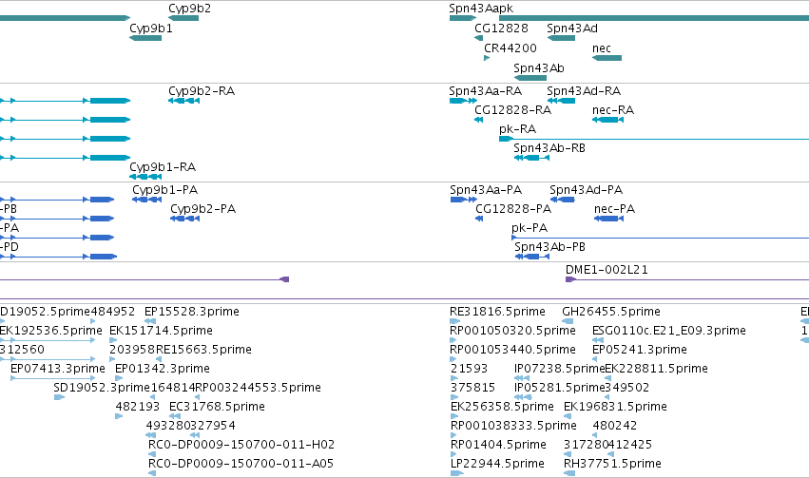Select the Spn43Ad gene bar
The height and width of the screenshot is (478, 809).
[561, 38]
